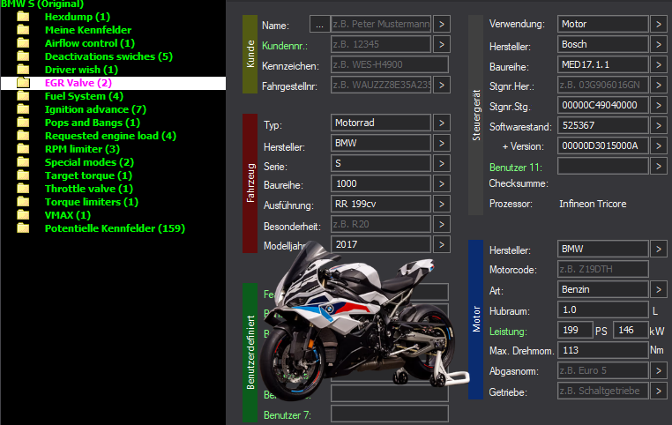672x425 pixels.
Task: Click the Modelljahr field showing 2017
Action: coord(381,244)
